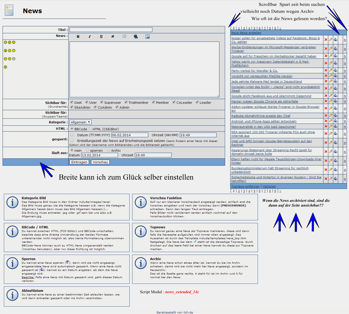Insert an image with the picture icon
This screenshot has width=349, height=314.
click(147, 36)
